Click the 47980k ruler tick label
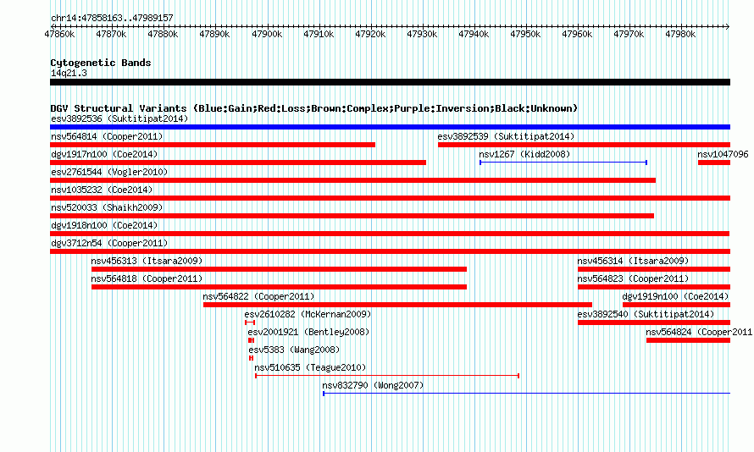This screenshot has height=452, width=754. [680, 35]
